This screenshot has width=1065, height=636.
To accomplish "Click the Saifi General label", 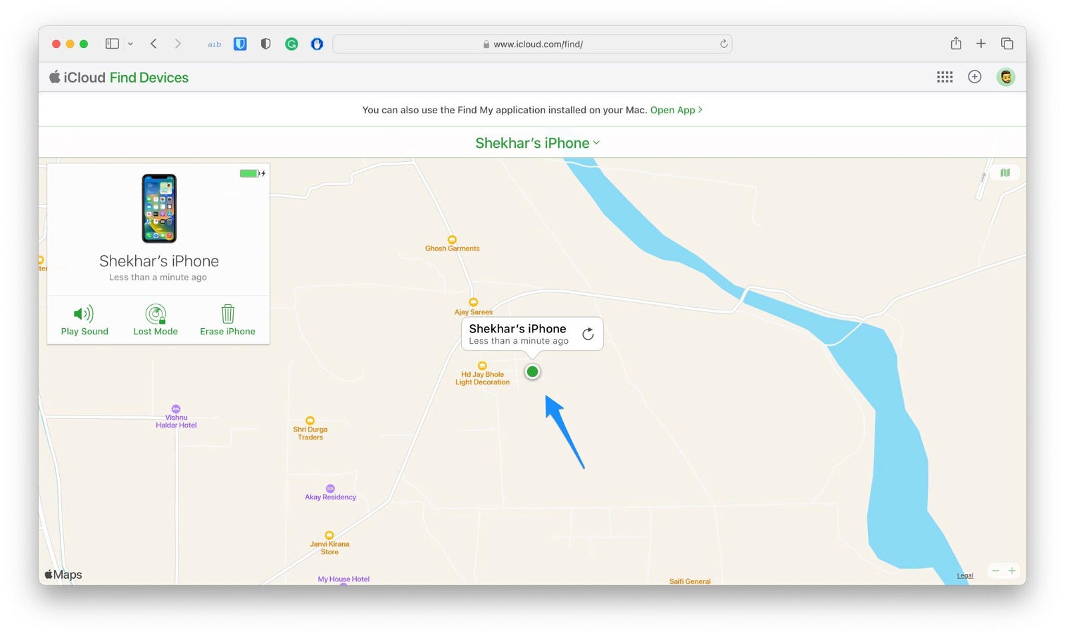I will pos(690,581).
